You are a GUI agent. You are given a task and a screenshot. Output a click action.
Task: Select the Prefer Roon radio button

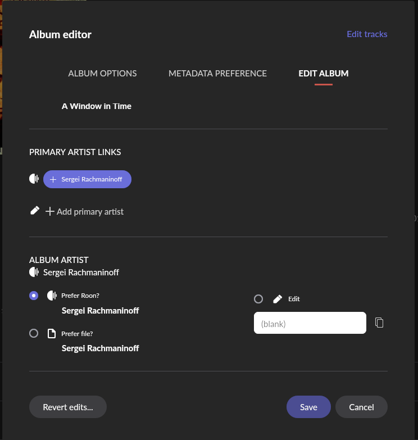[34, 296]
